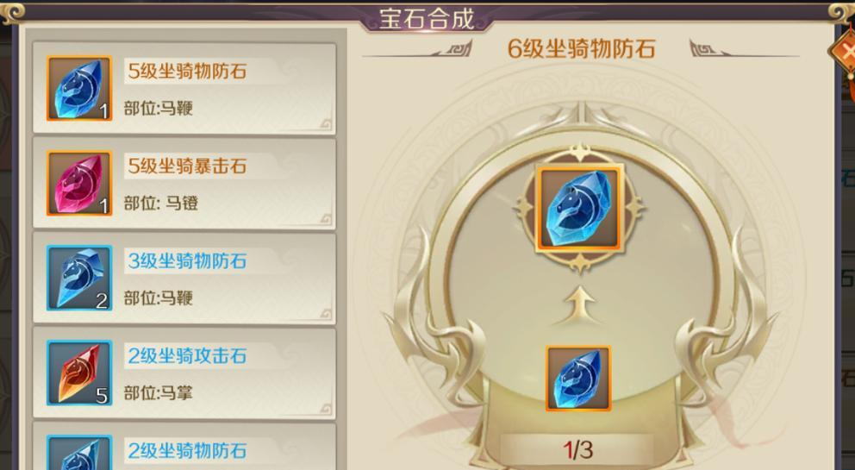This screenshot has height=470, width=855.
Task: Select the partially visible 2级坐骑物防石 gem icon
Action: [x=79, y=453]
